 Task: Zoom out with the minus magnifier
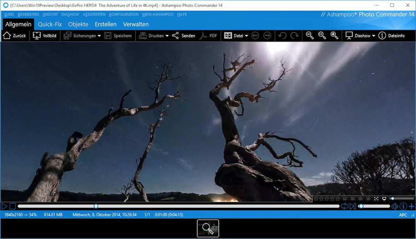tap(310, 36)
